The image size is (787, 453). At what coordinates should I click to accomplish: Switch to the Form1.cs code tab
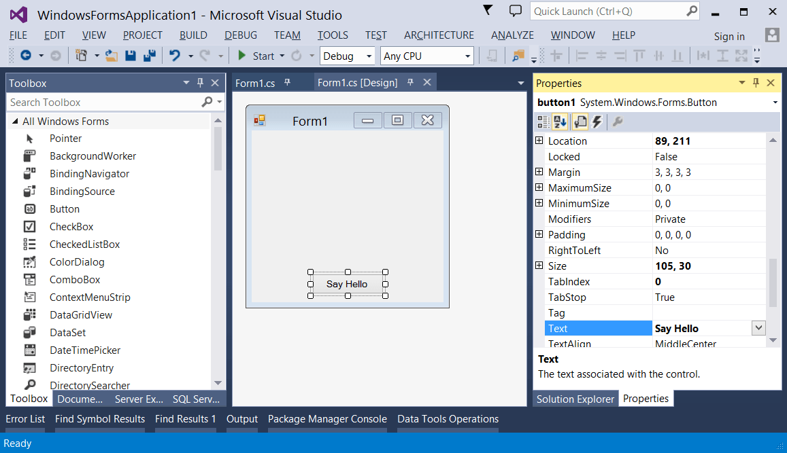click(255, 83)
